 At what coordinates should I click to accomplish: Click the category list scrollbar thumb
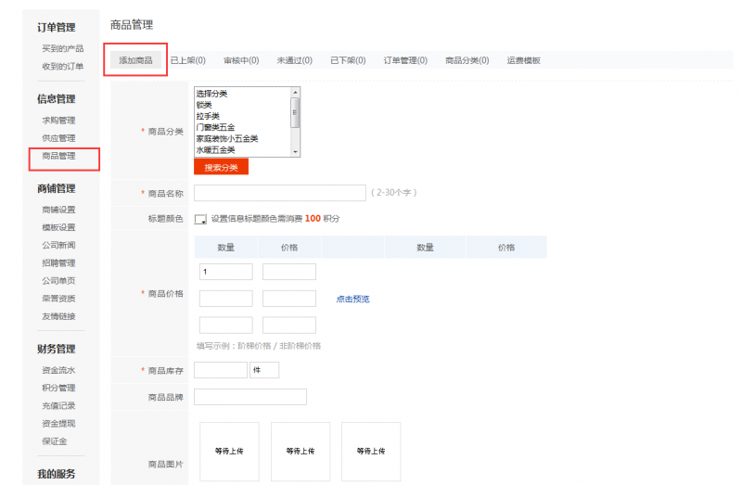(x=295, y=112)
